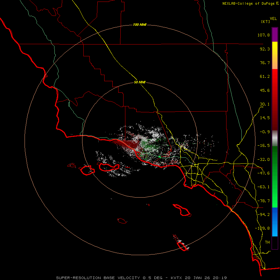Click the -94.2 legend value
This screenshot has width=280, height=280.
(264, 215)
